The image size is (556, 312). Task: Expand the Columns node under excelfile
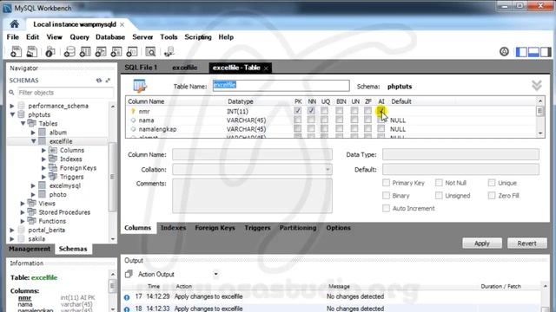[x=44, y=150]
